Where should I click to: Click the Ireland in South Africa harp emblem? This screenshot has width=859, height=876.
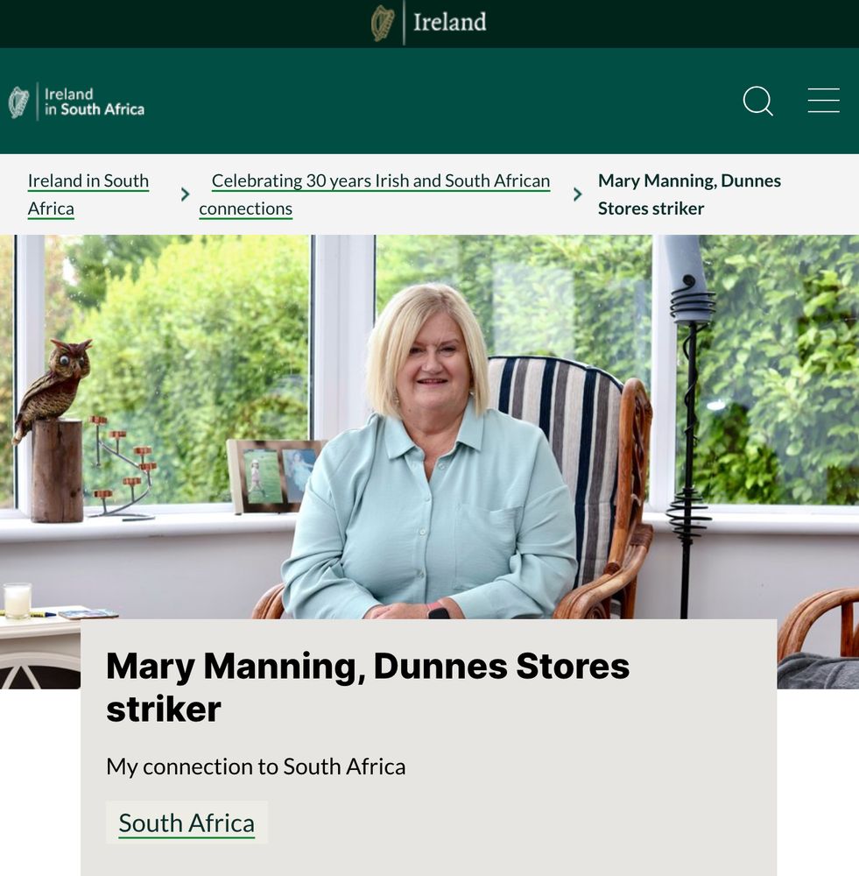tap(19, 102)
